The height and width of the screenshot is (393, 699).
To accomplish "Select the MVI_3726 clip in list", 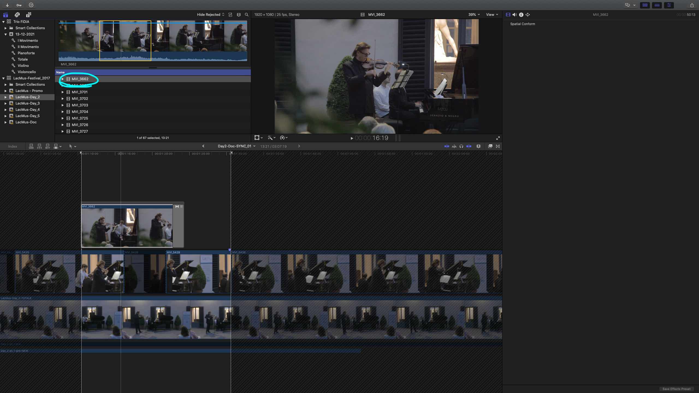I will click(80, 125).
